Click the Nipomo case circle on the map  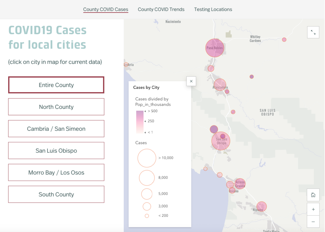click(261, 207)
